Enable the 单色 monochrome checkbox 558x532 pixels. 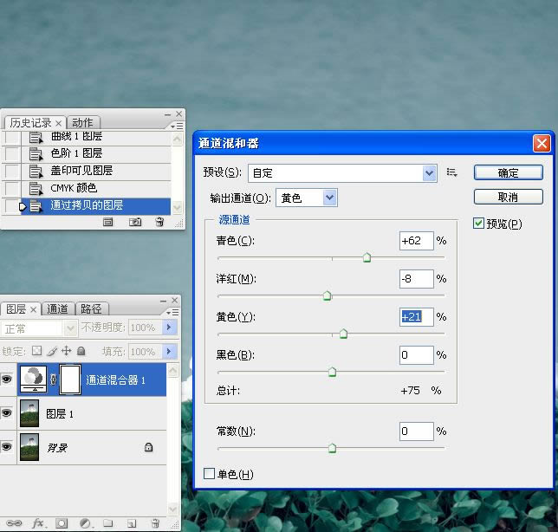point(209,474)
